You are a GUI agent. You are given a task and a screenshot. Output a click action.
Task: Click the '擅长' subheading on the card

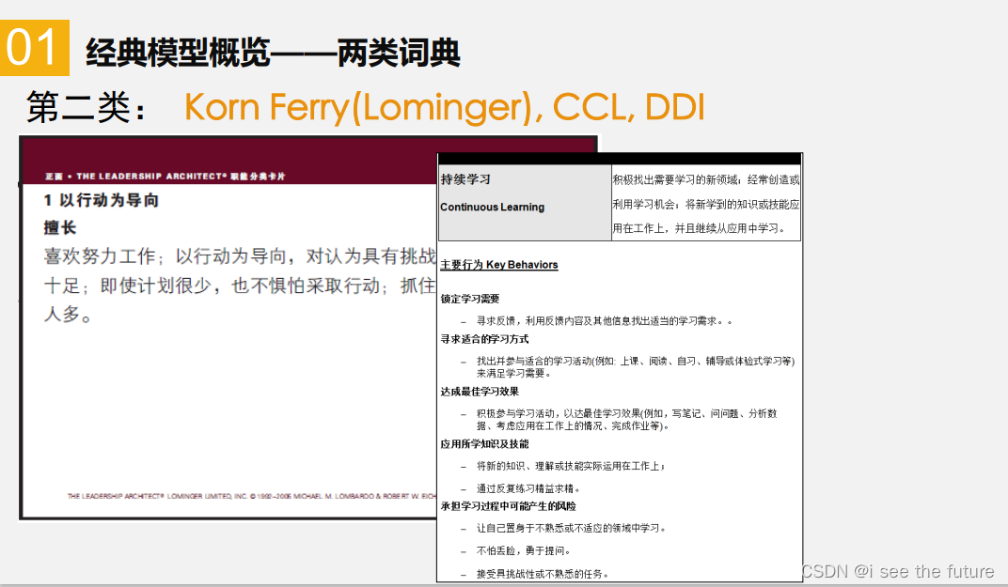point(60,227)
